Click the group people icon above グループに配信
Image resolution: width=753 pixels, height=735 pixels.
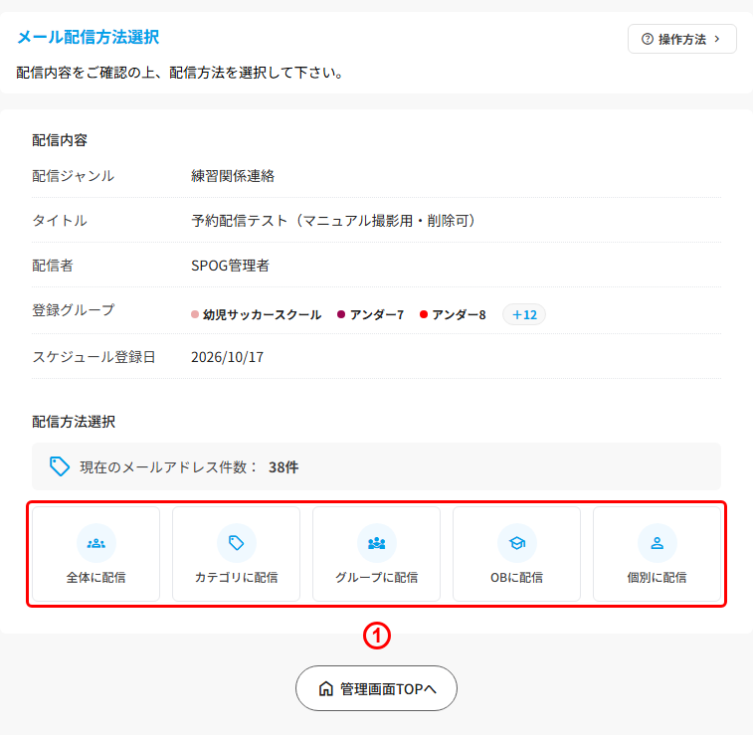(376, 543)
